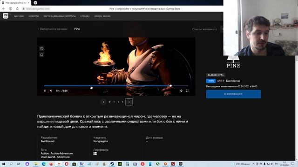The width and height of the screenshot is (298, 167).
Task: Open Microsoft Store from the taskbar
Action: [x=74, y=164]
